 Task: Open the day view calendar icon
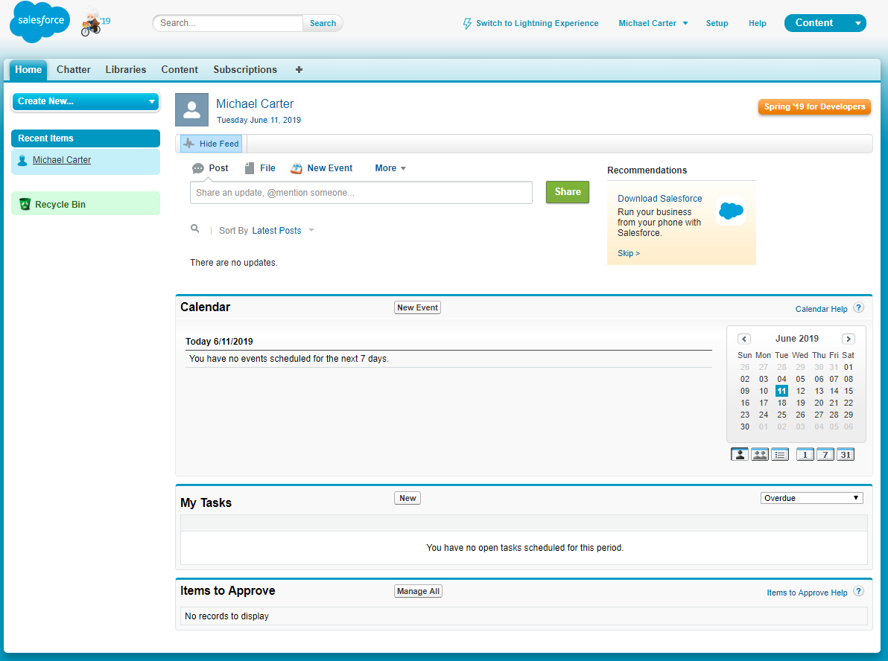click(805, 455)
